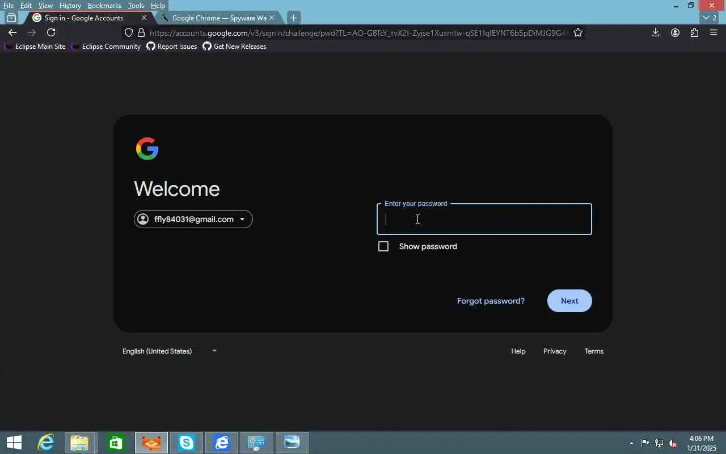Open a new browser tab

[x=293, y=18]
